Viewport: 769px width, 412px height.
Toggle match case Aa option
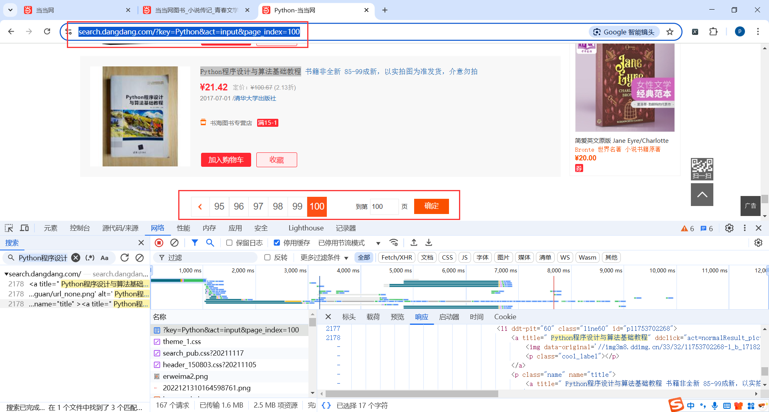tap(105, 258)
